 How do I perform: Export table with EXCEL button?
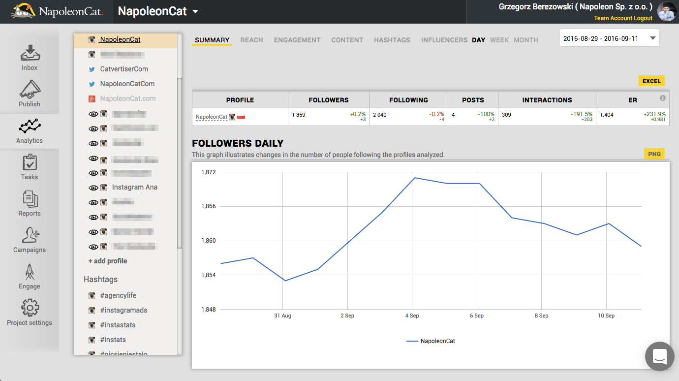[x=652, y=81]
